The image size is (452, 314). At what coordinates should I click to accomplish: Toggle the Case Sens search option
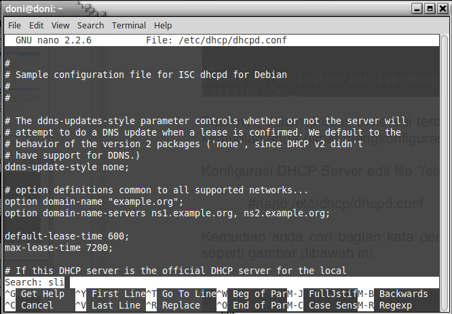tap(333, 305)
